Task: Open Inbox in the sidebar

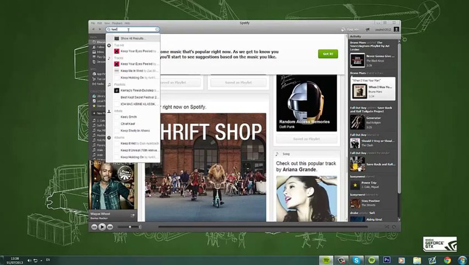Action: tap(98, 52)
